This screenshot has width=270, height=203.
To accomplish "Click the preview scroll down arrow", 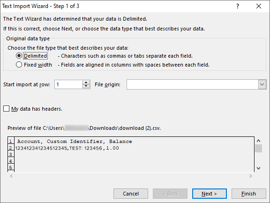I will (258, 168).
